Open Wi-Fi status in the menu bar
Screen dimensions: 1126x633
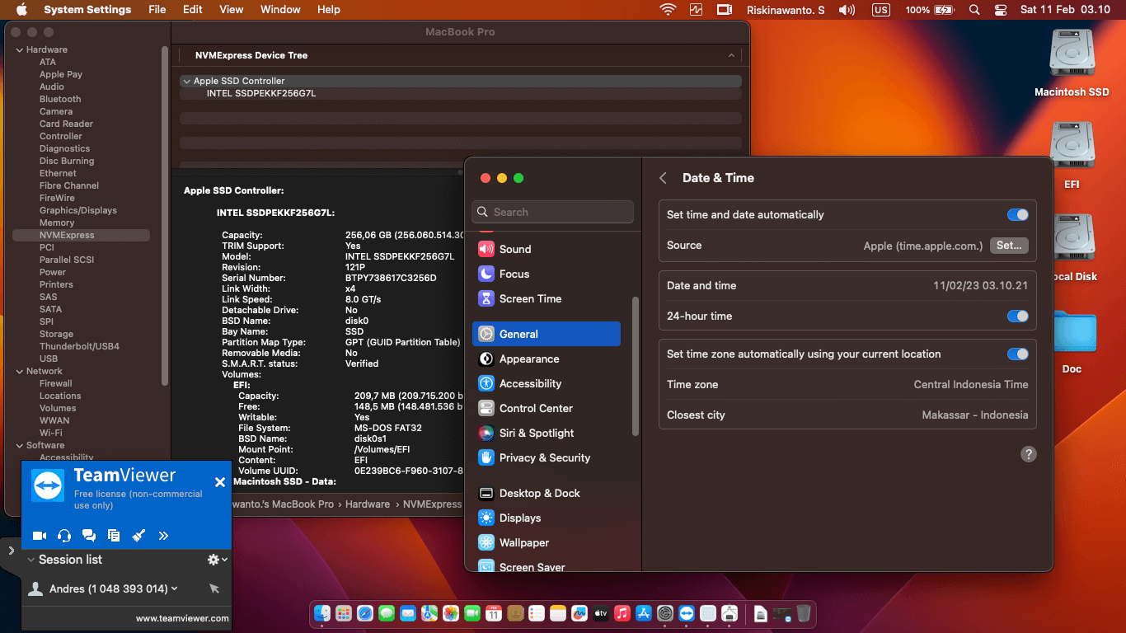[668, 9]
